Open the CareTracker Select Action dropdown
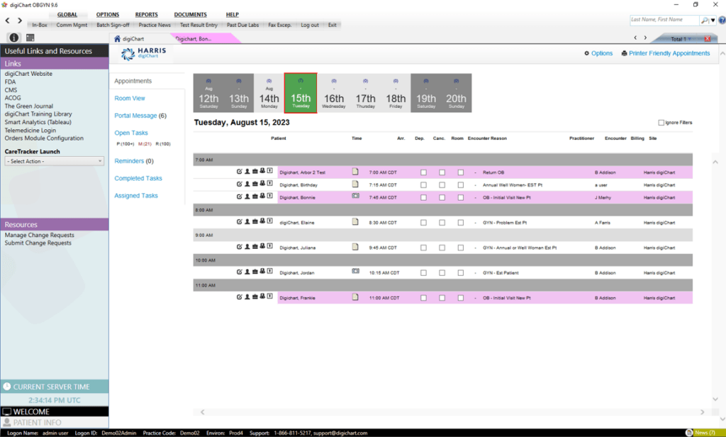Viewport: 726px width, 437px height. (x=54, y=161)
